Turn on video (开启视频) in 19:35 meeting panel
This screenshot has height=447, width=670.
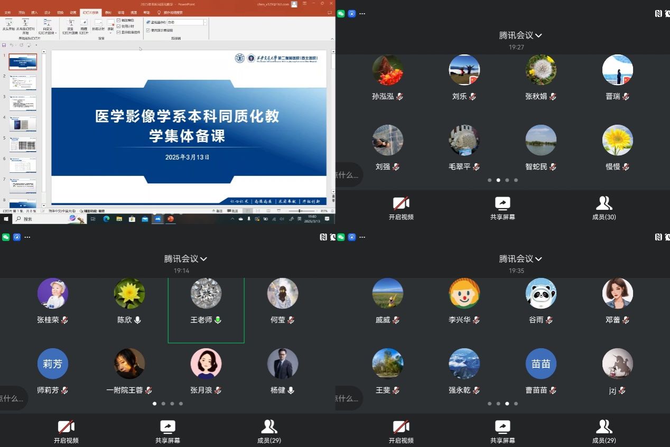click(x=401, y=432)
